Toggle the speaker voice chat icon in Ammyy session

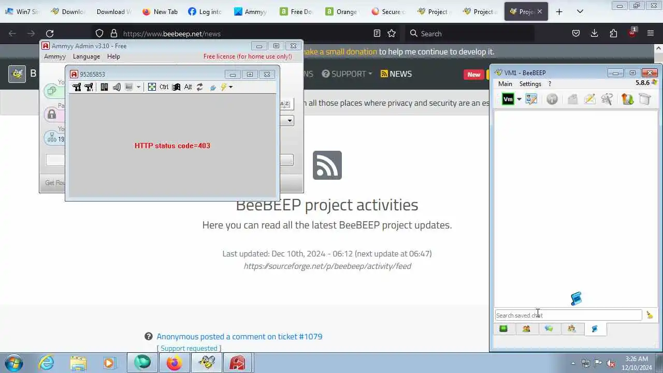click(117, 87)
